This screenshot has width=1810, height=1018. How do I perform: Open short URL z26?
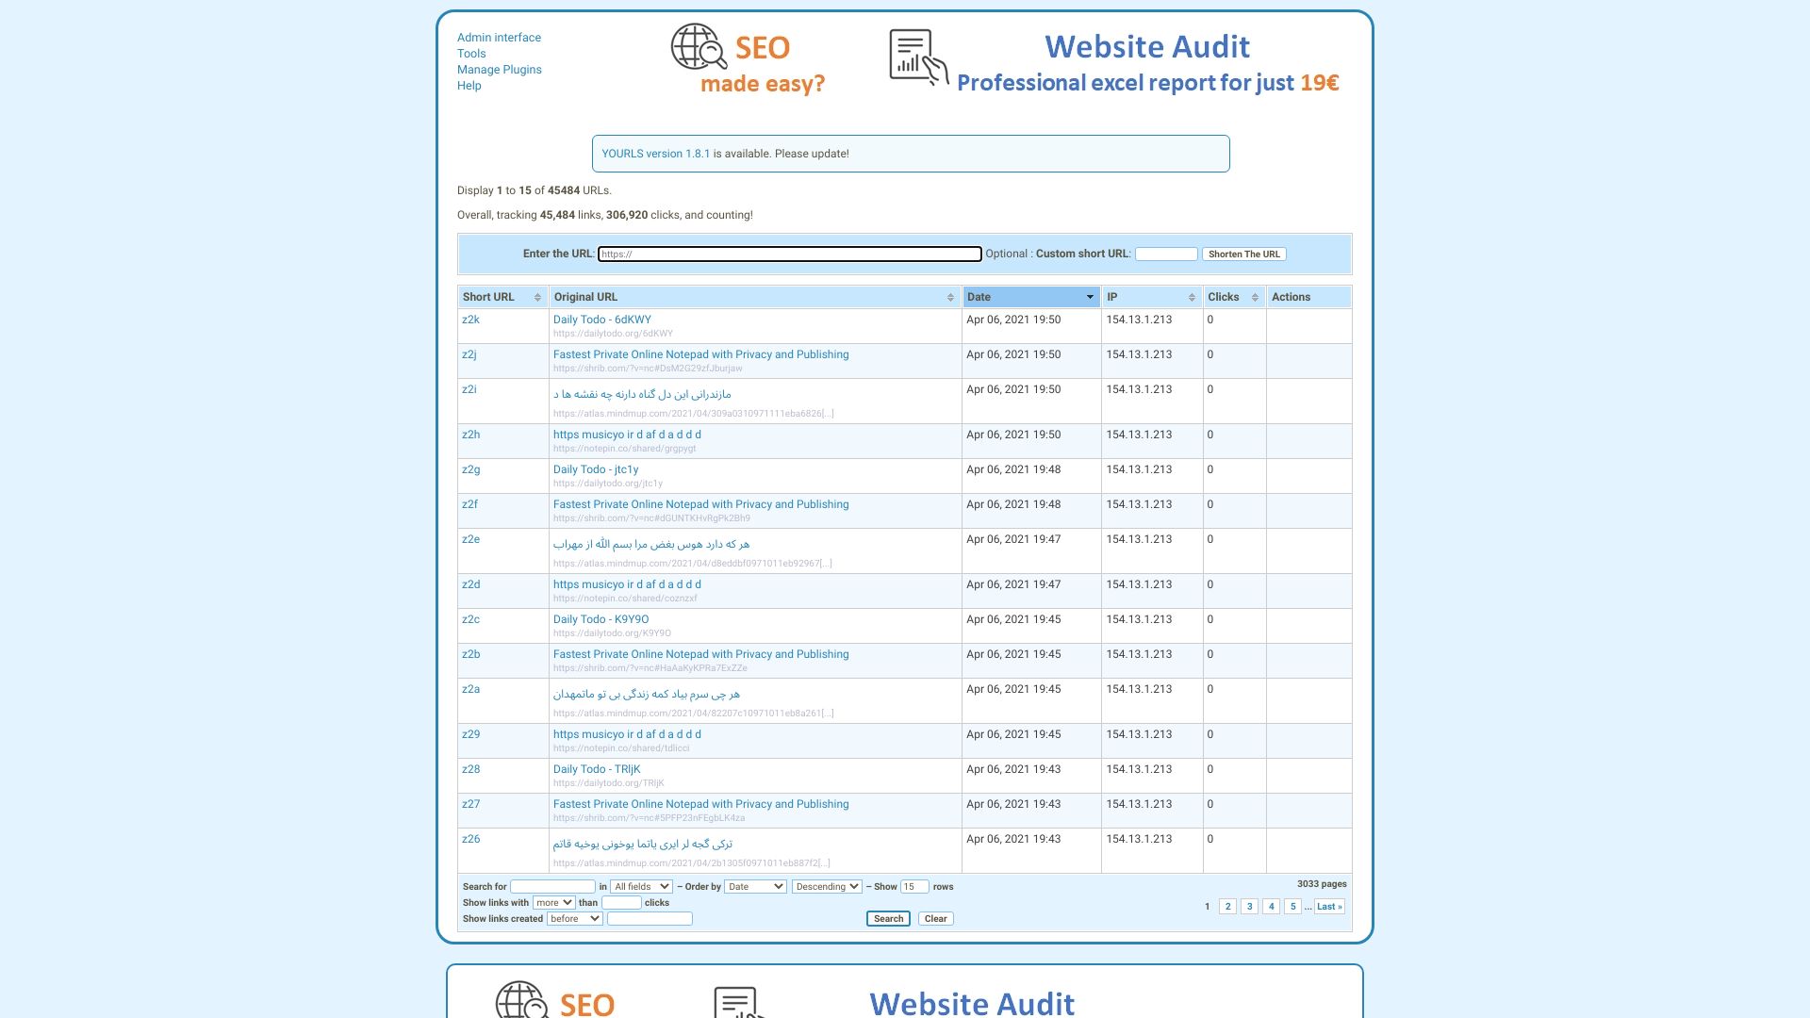pos(470,840)
